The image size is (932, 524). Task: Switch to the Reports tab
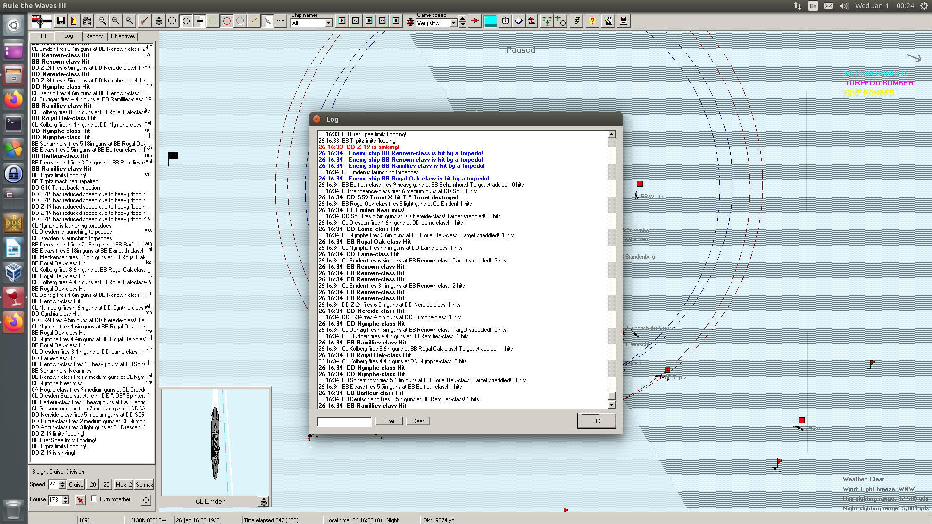pyautogui.click(x=95, y=36)
